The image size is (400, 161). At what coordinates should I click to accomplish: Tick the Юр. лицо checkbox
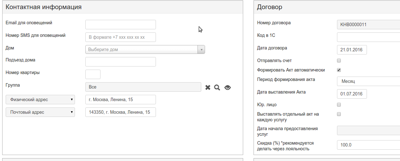(339, 105)
